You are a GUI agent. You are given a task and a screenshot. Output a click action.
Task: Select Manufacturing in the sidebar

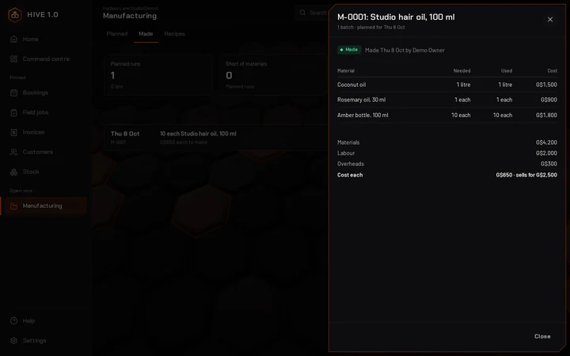pyautogui.click(x=44, y=206)
